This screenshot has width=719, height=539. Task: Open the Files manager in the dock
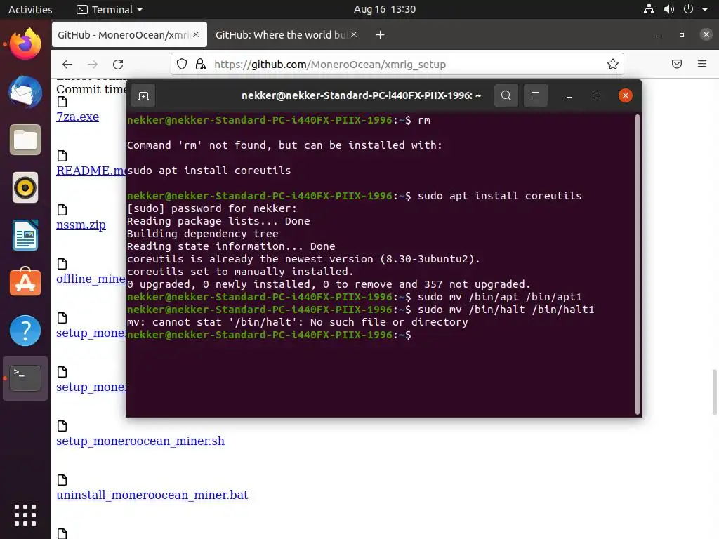click(x=25, y=140)
